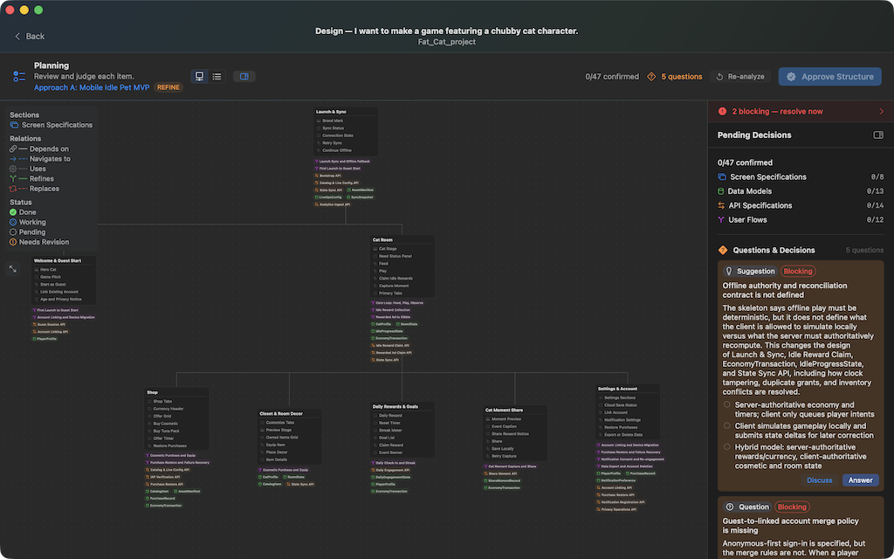Click 'Care Loop: Feed, Play, Observe' chip
Viewport: 894px width, 559px height.
pyautogui.click(x=397, y=303)
